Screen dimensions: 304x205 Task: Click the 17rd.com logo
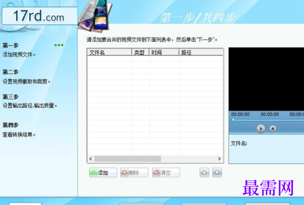[x=39, y=16]
